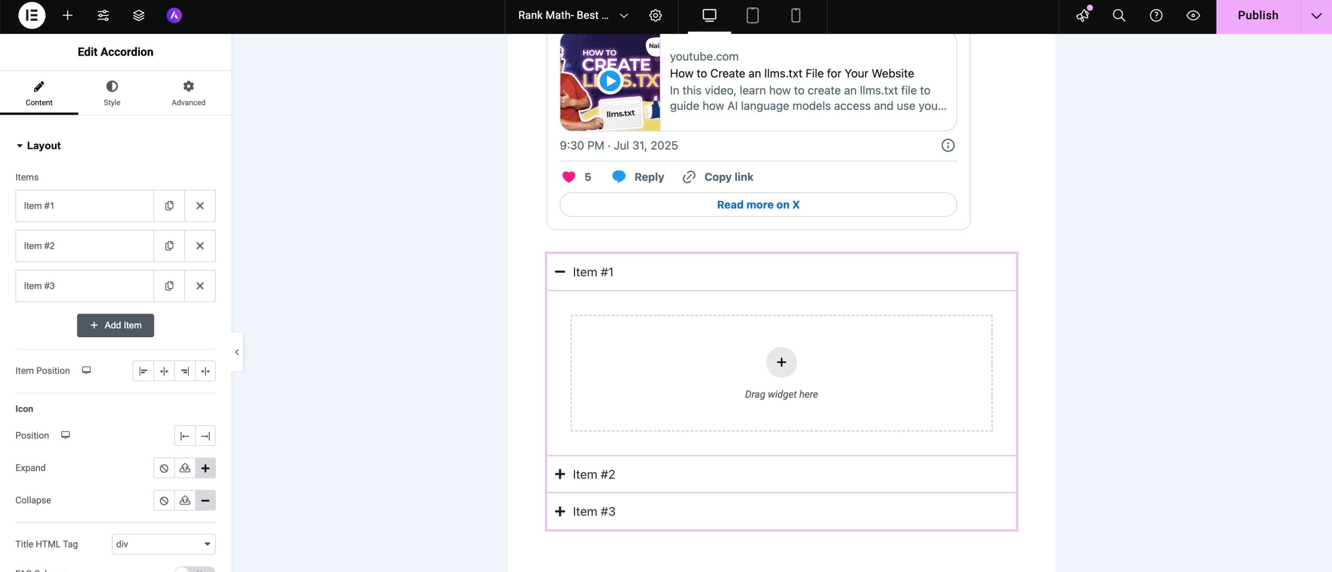The image size is (1332, 572).
Task: Open the Elementor logo menu
Action: click(32, 15)
